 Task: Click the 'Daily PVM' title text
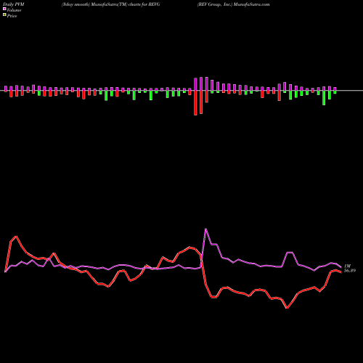pos(14,4)
